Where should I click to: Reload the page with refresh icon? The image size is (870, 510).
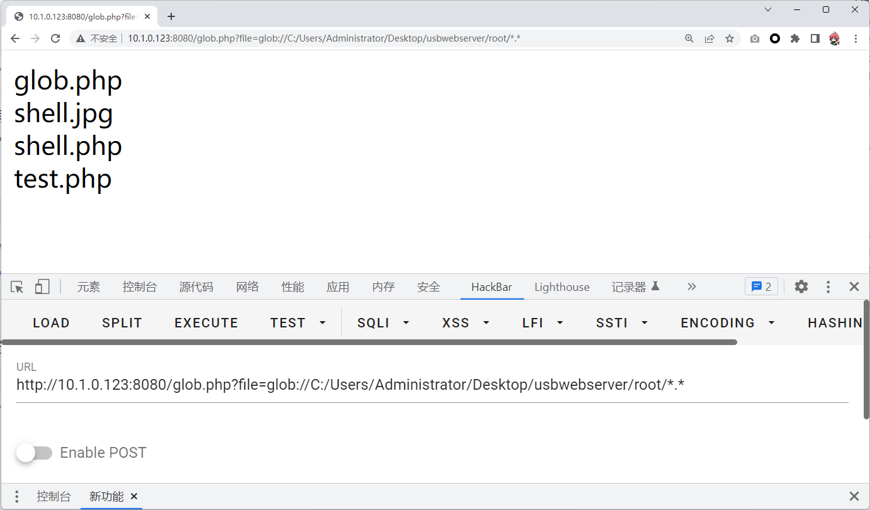click(x=55, y=38)
